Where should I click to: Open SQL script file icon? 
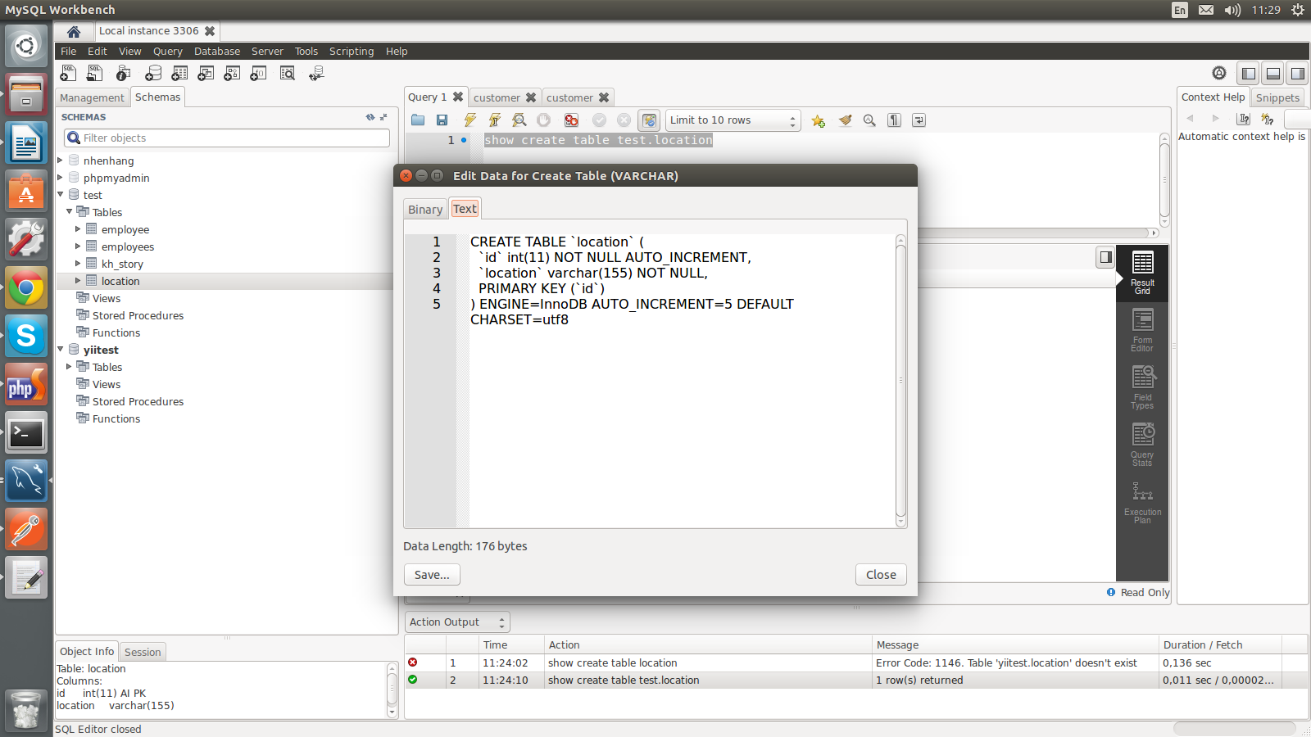coord(96,74)
